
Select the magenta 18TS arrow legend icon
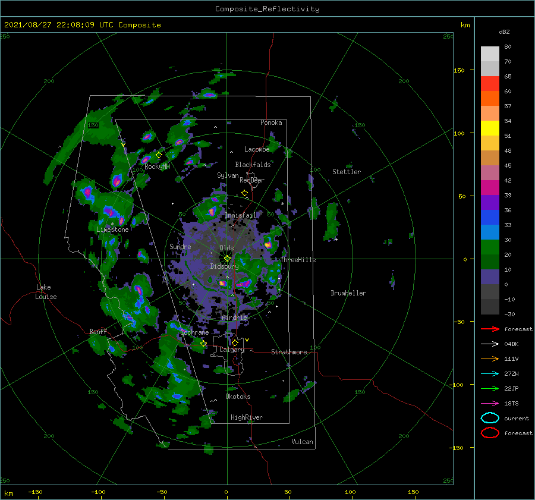[x=490, y=404]
